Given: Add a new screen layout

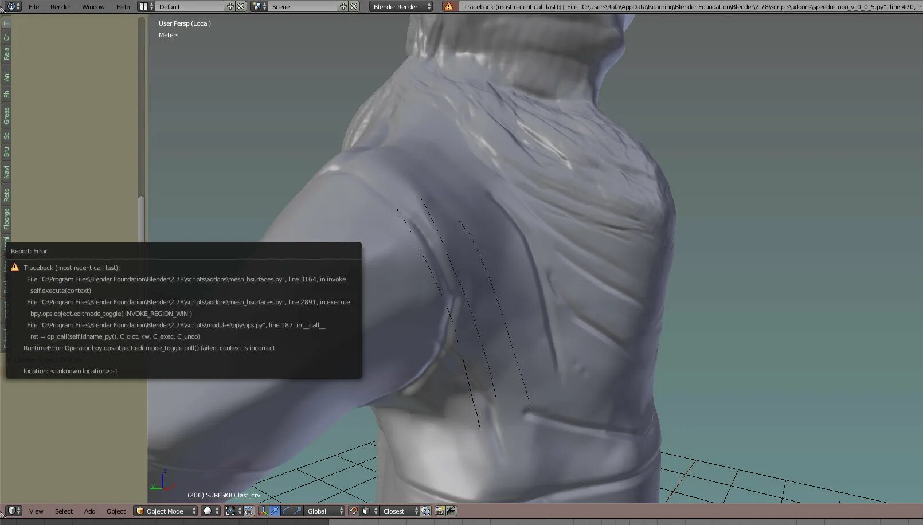Looking at the screenshot, I should pyautogui.click(x=230, y=6).
